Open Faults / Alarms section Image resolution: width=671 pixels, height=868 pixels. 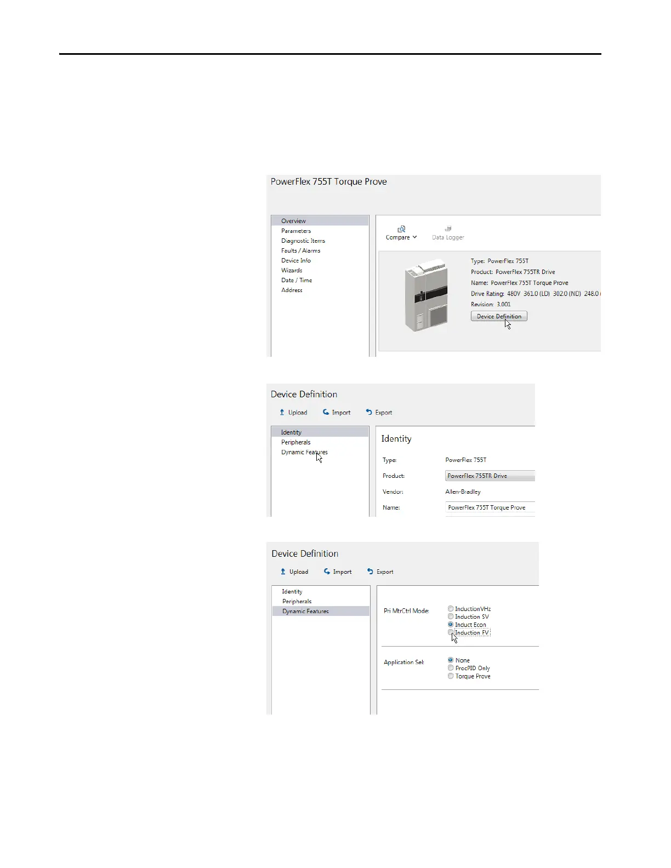tap(301, 250)
